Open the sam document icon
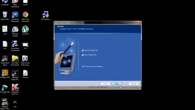 (x=5, y=30)
